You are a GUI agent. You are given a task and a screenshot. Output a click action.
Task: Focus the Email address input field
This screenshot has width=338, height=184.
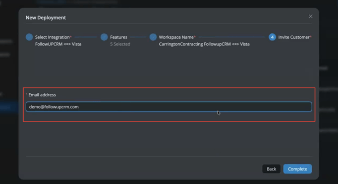[x=168, y=107]
